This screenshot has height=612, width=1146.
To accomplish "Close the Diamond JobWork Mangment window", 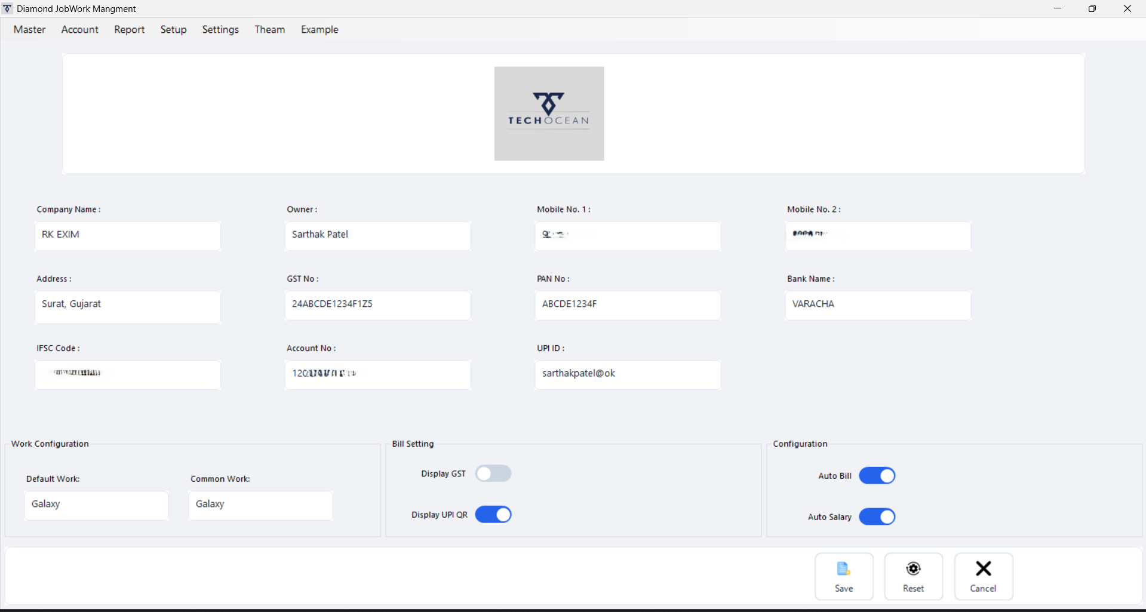I will coord(1127,8).
